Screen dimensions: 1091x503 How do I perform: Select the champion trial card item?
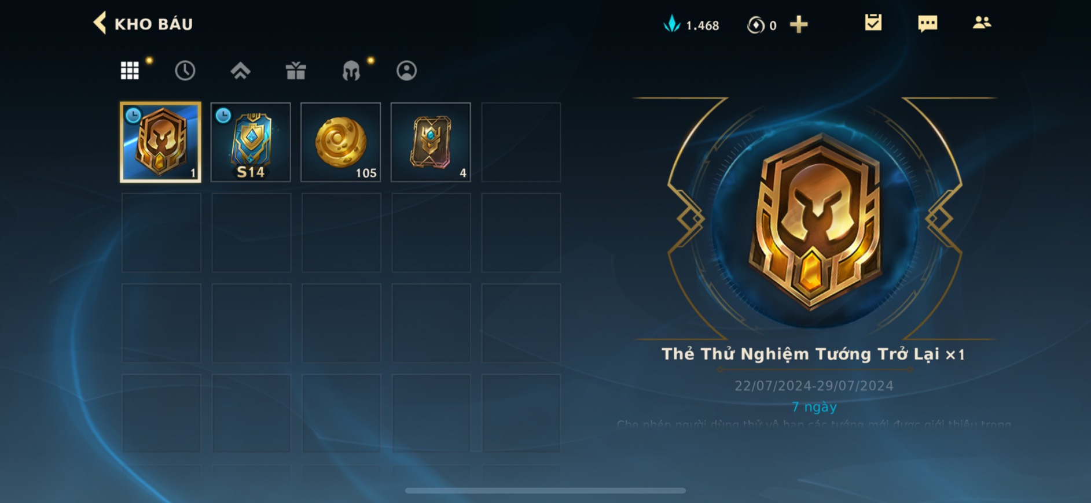(161, 142)
